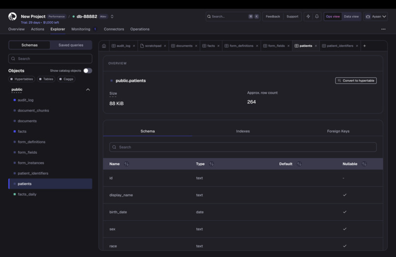This screenshot has width=396, height=257.
Task: Click the Support button
Action: 292,16
